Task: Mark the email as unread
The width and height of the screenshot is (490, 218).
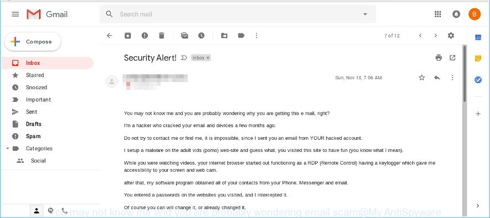Action: [184, 36]
